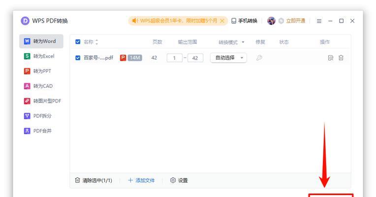Click the membership badge icon beside avatar
376x197 pixels.
coord(281,21)
